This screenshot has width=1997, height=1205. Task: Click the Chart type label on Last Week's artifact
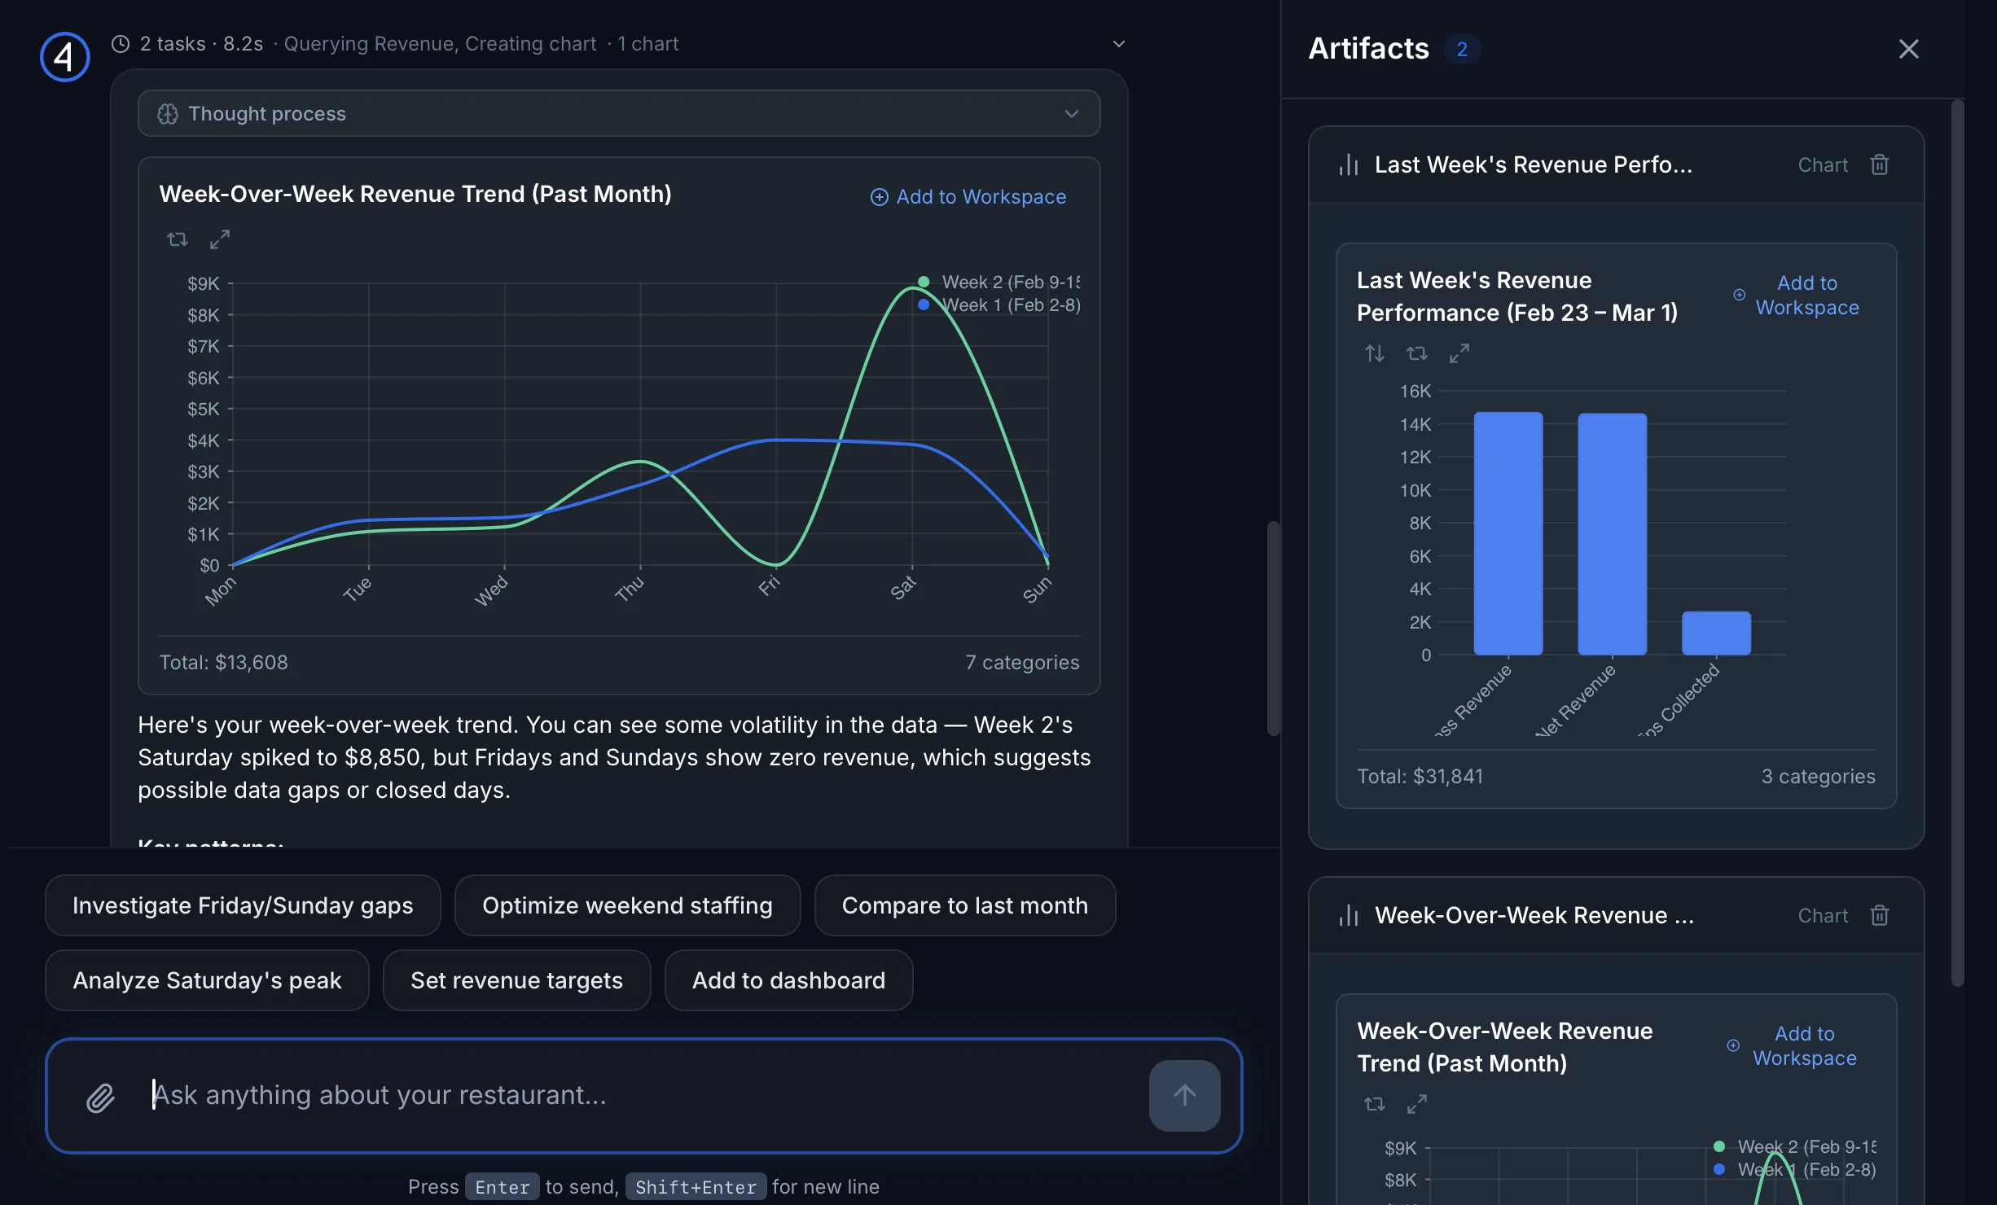(1823, 165)
